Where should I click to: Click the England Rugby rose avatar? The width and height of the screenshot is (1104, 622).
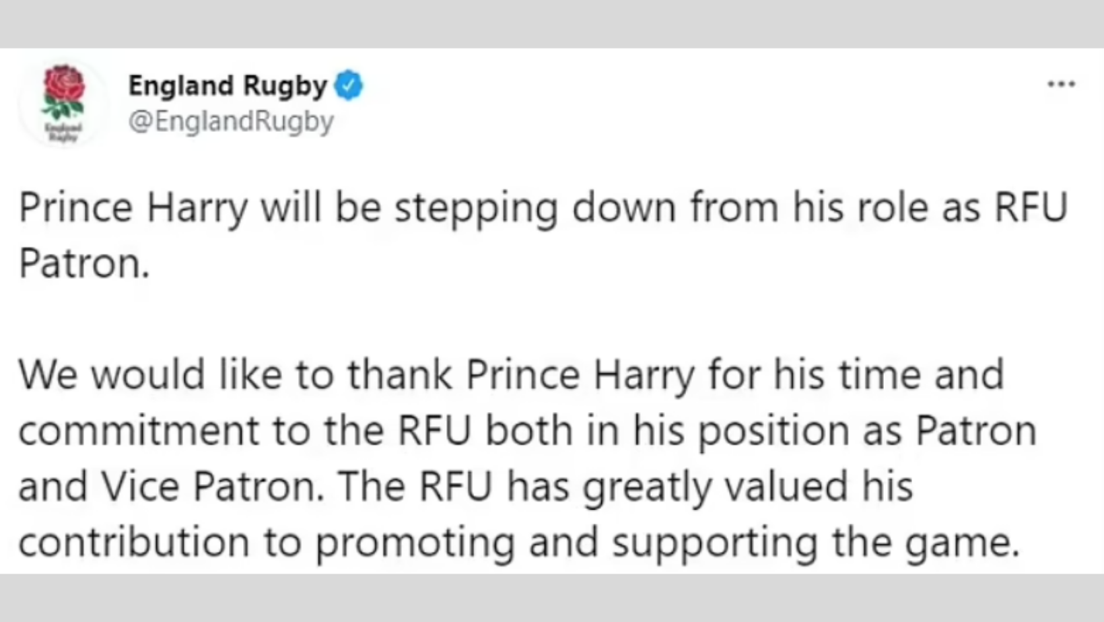[63, 102]
